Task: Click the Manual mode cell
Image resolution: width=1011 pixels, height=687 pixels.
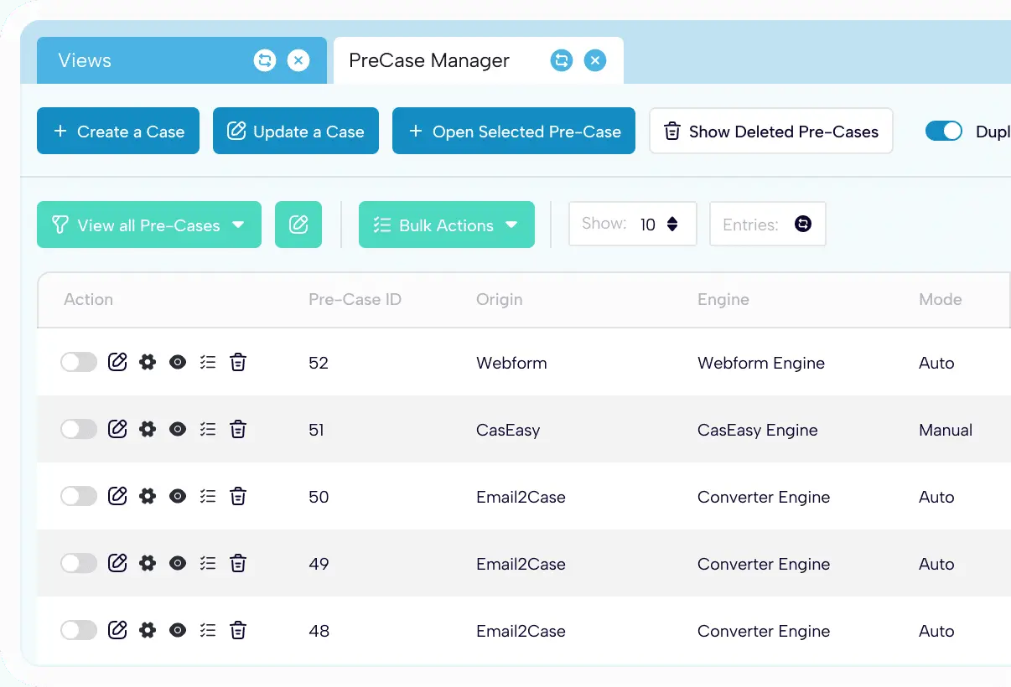Action: point(946,430)
